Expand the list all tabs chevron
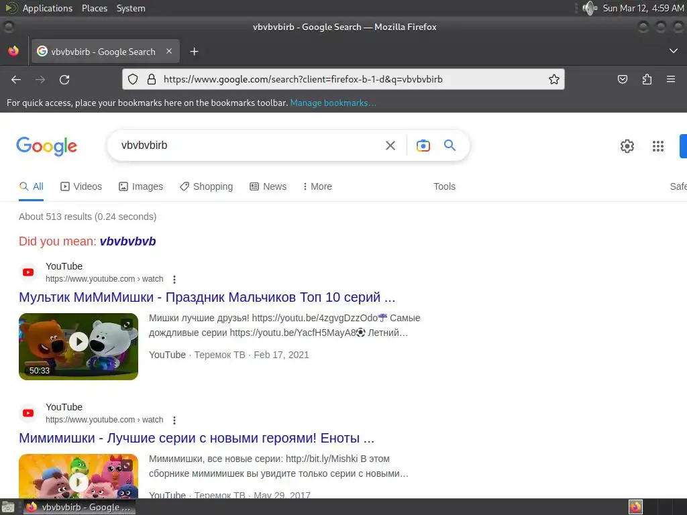 [x=674, y=51]
